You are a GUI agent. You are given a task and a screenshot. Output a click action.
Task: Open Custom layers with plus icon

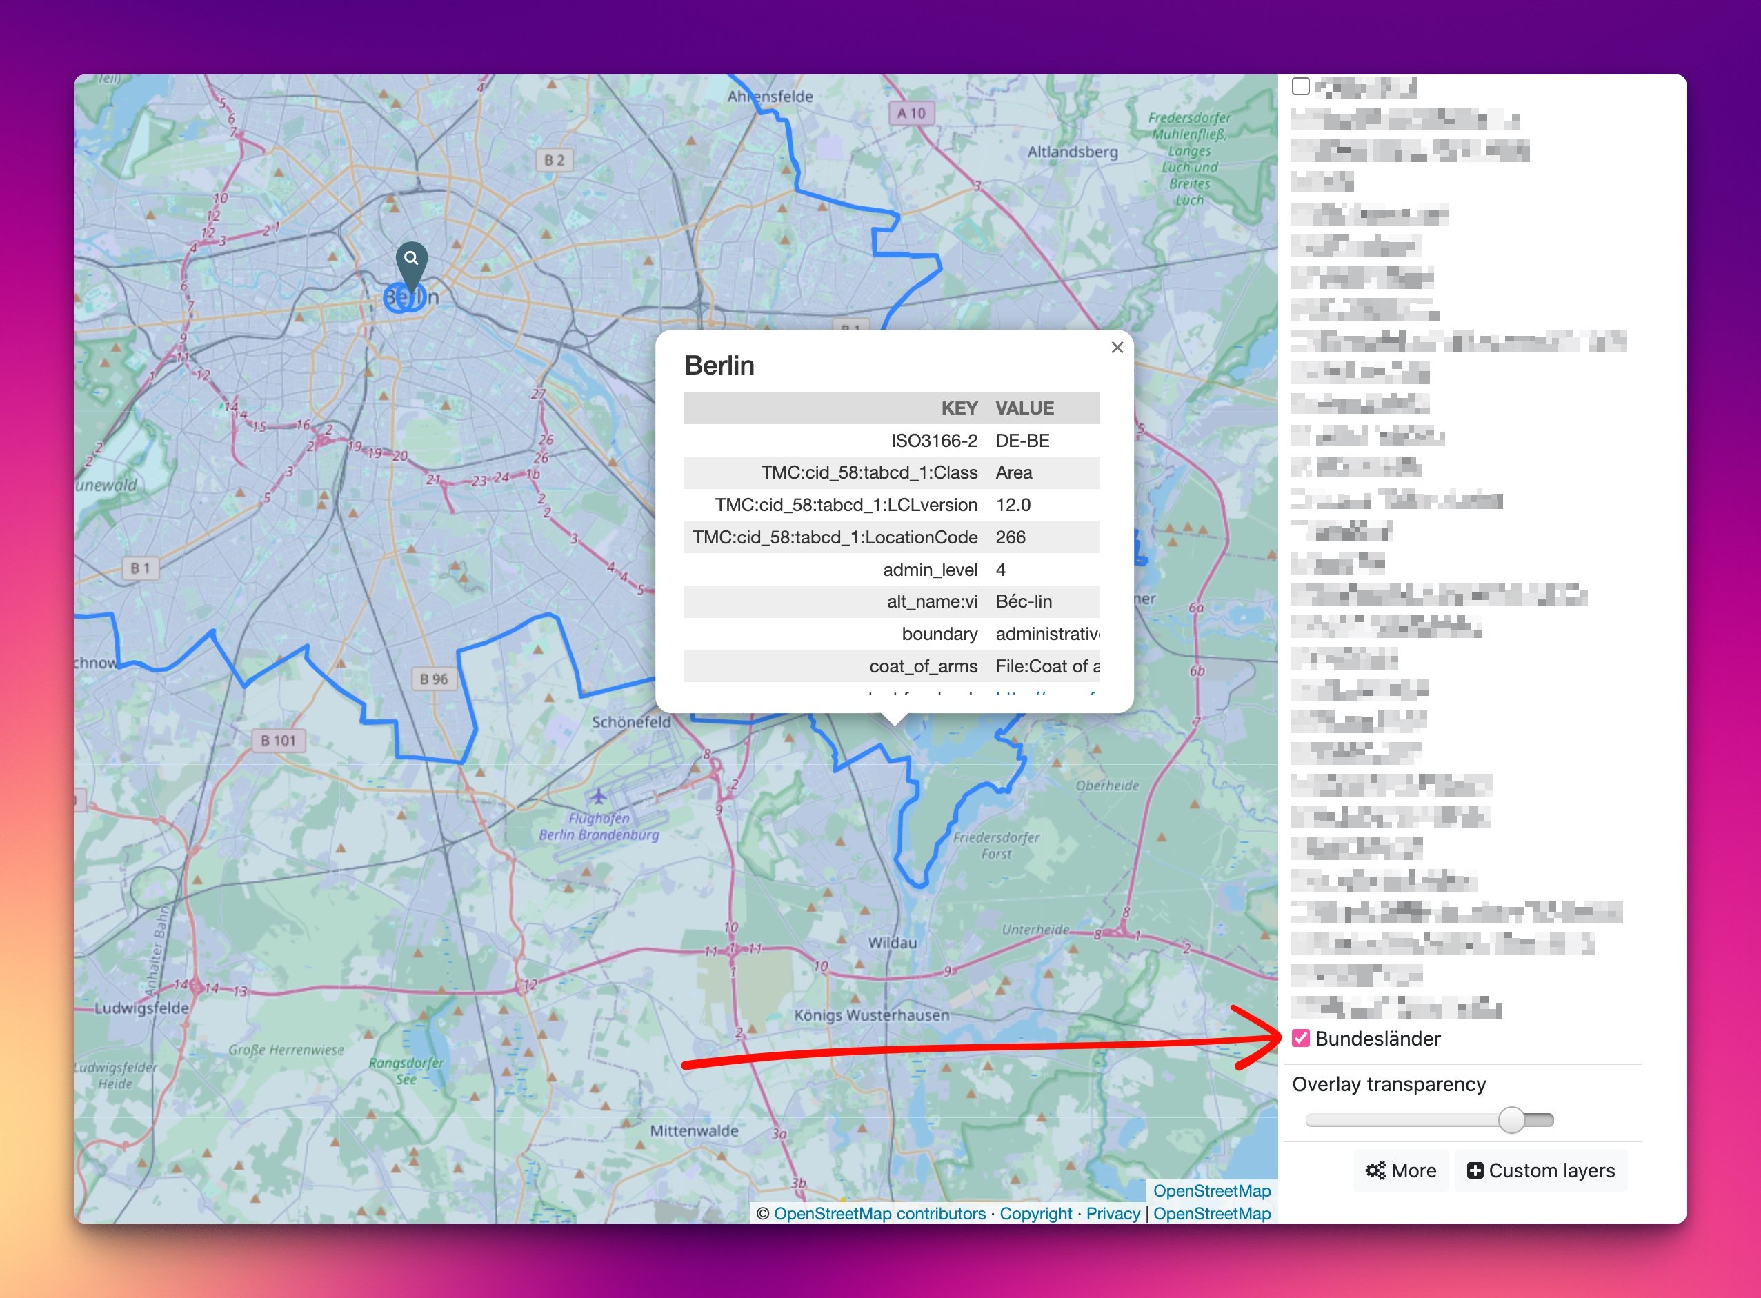click(x=1540, y=1170)
